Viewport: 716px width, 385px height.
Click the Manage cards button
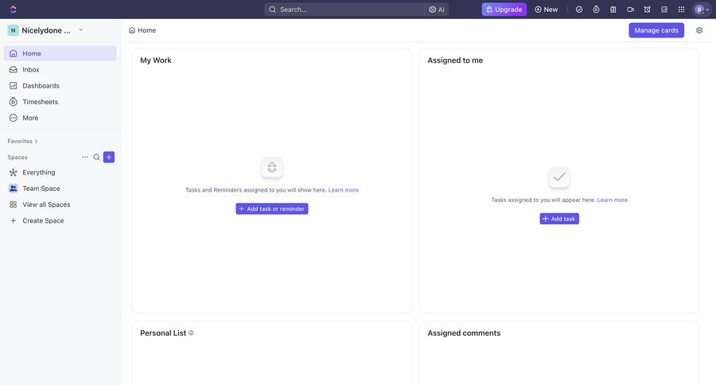(x=656, y=30)
